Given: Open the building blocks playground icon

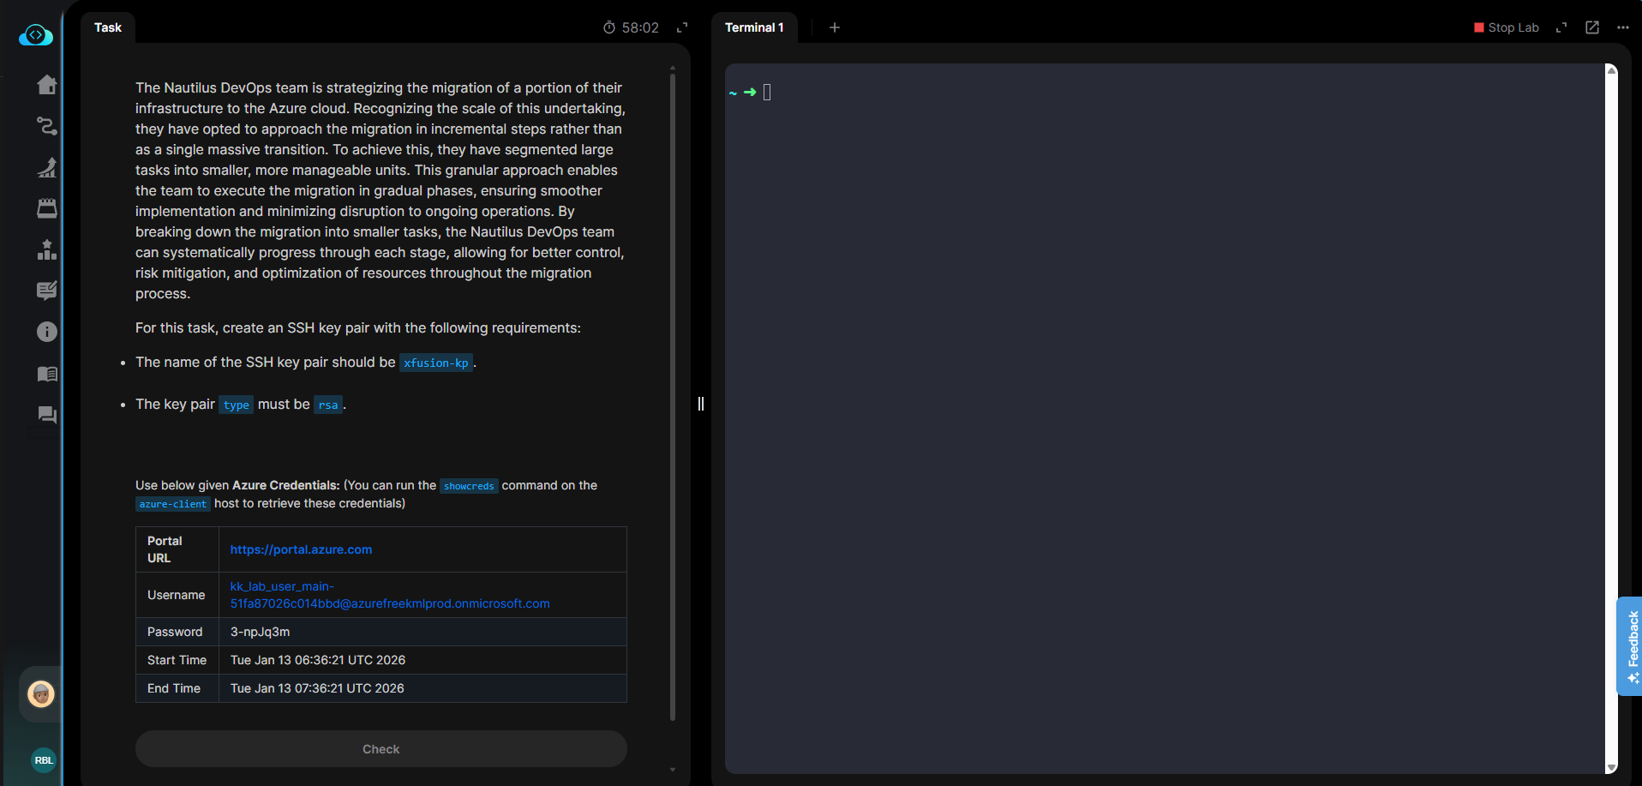Looking at the screenshot, I should pos(47,249).
